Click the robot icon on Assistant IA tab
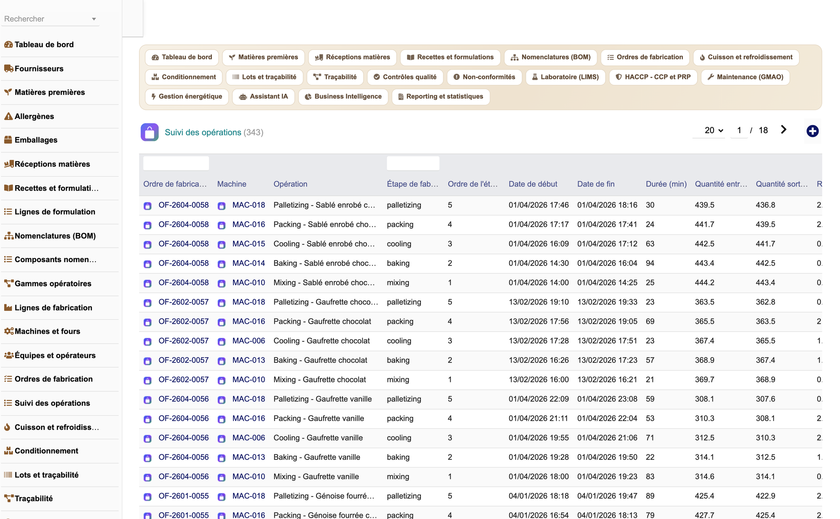 pos(243,97)
